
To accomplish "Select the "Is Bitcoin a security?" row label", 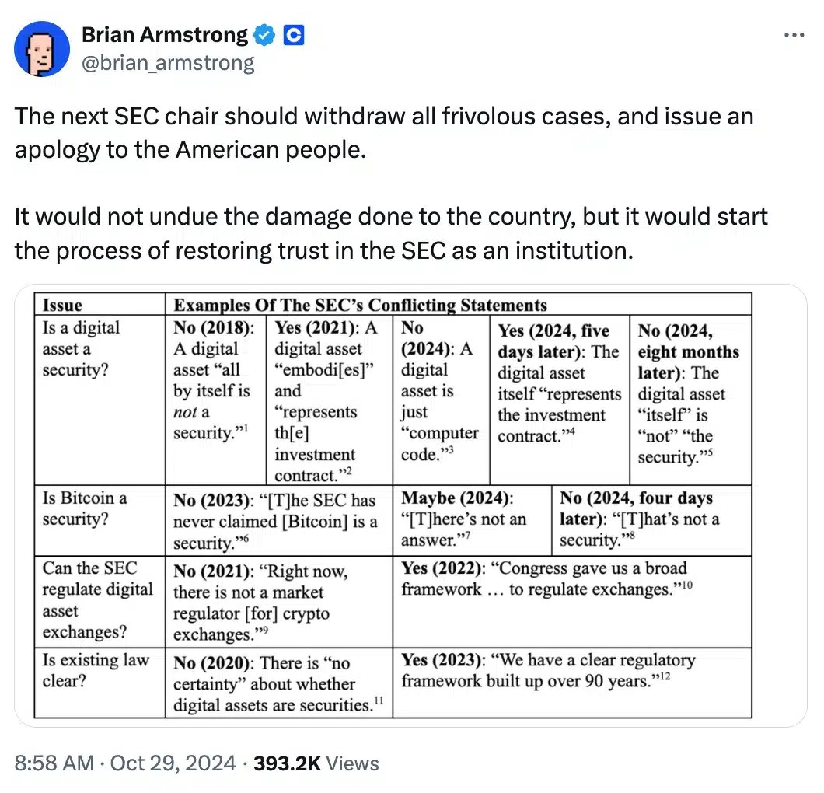I will (x=85, y=508).
